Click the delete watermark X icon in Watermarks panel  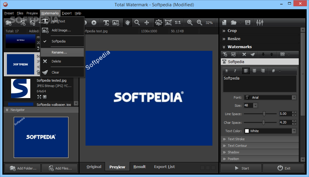tap(244, 54)
